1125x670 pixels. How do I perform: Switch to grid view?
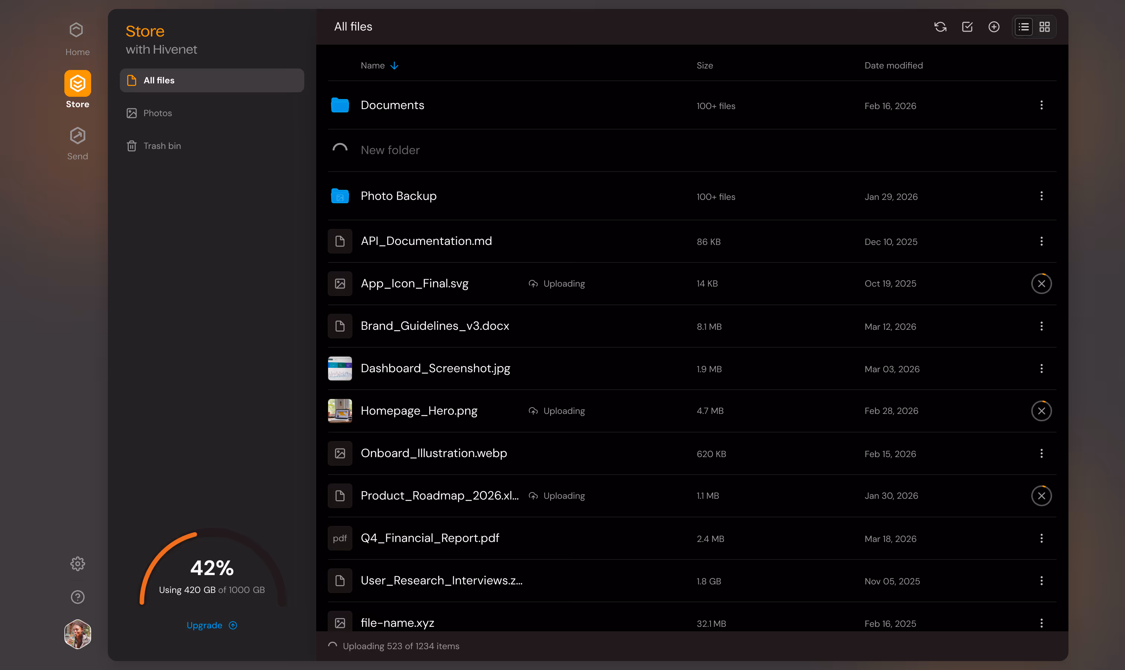click(x=1044, y=27)
